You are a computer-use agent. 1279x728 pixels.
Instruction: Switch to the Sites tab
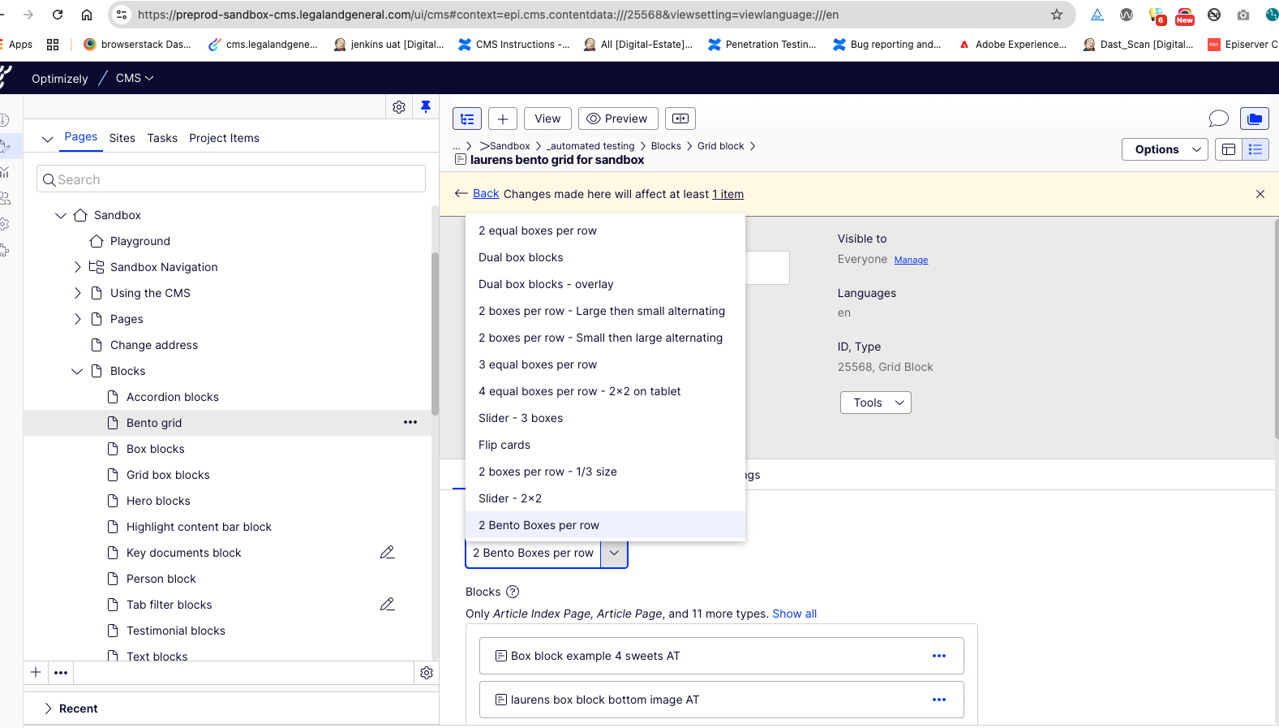click(122, 138)
